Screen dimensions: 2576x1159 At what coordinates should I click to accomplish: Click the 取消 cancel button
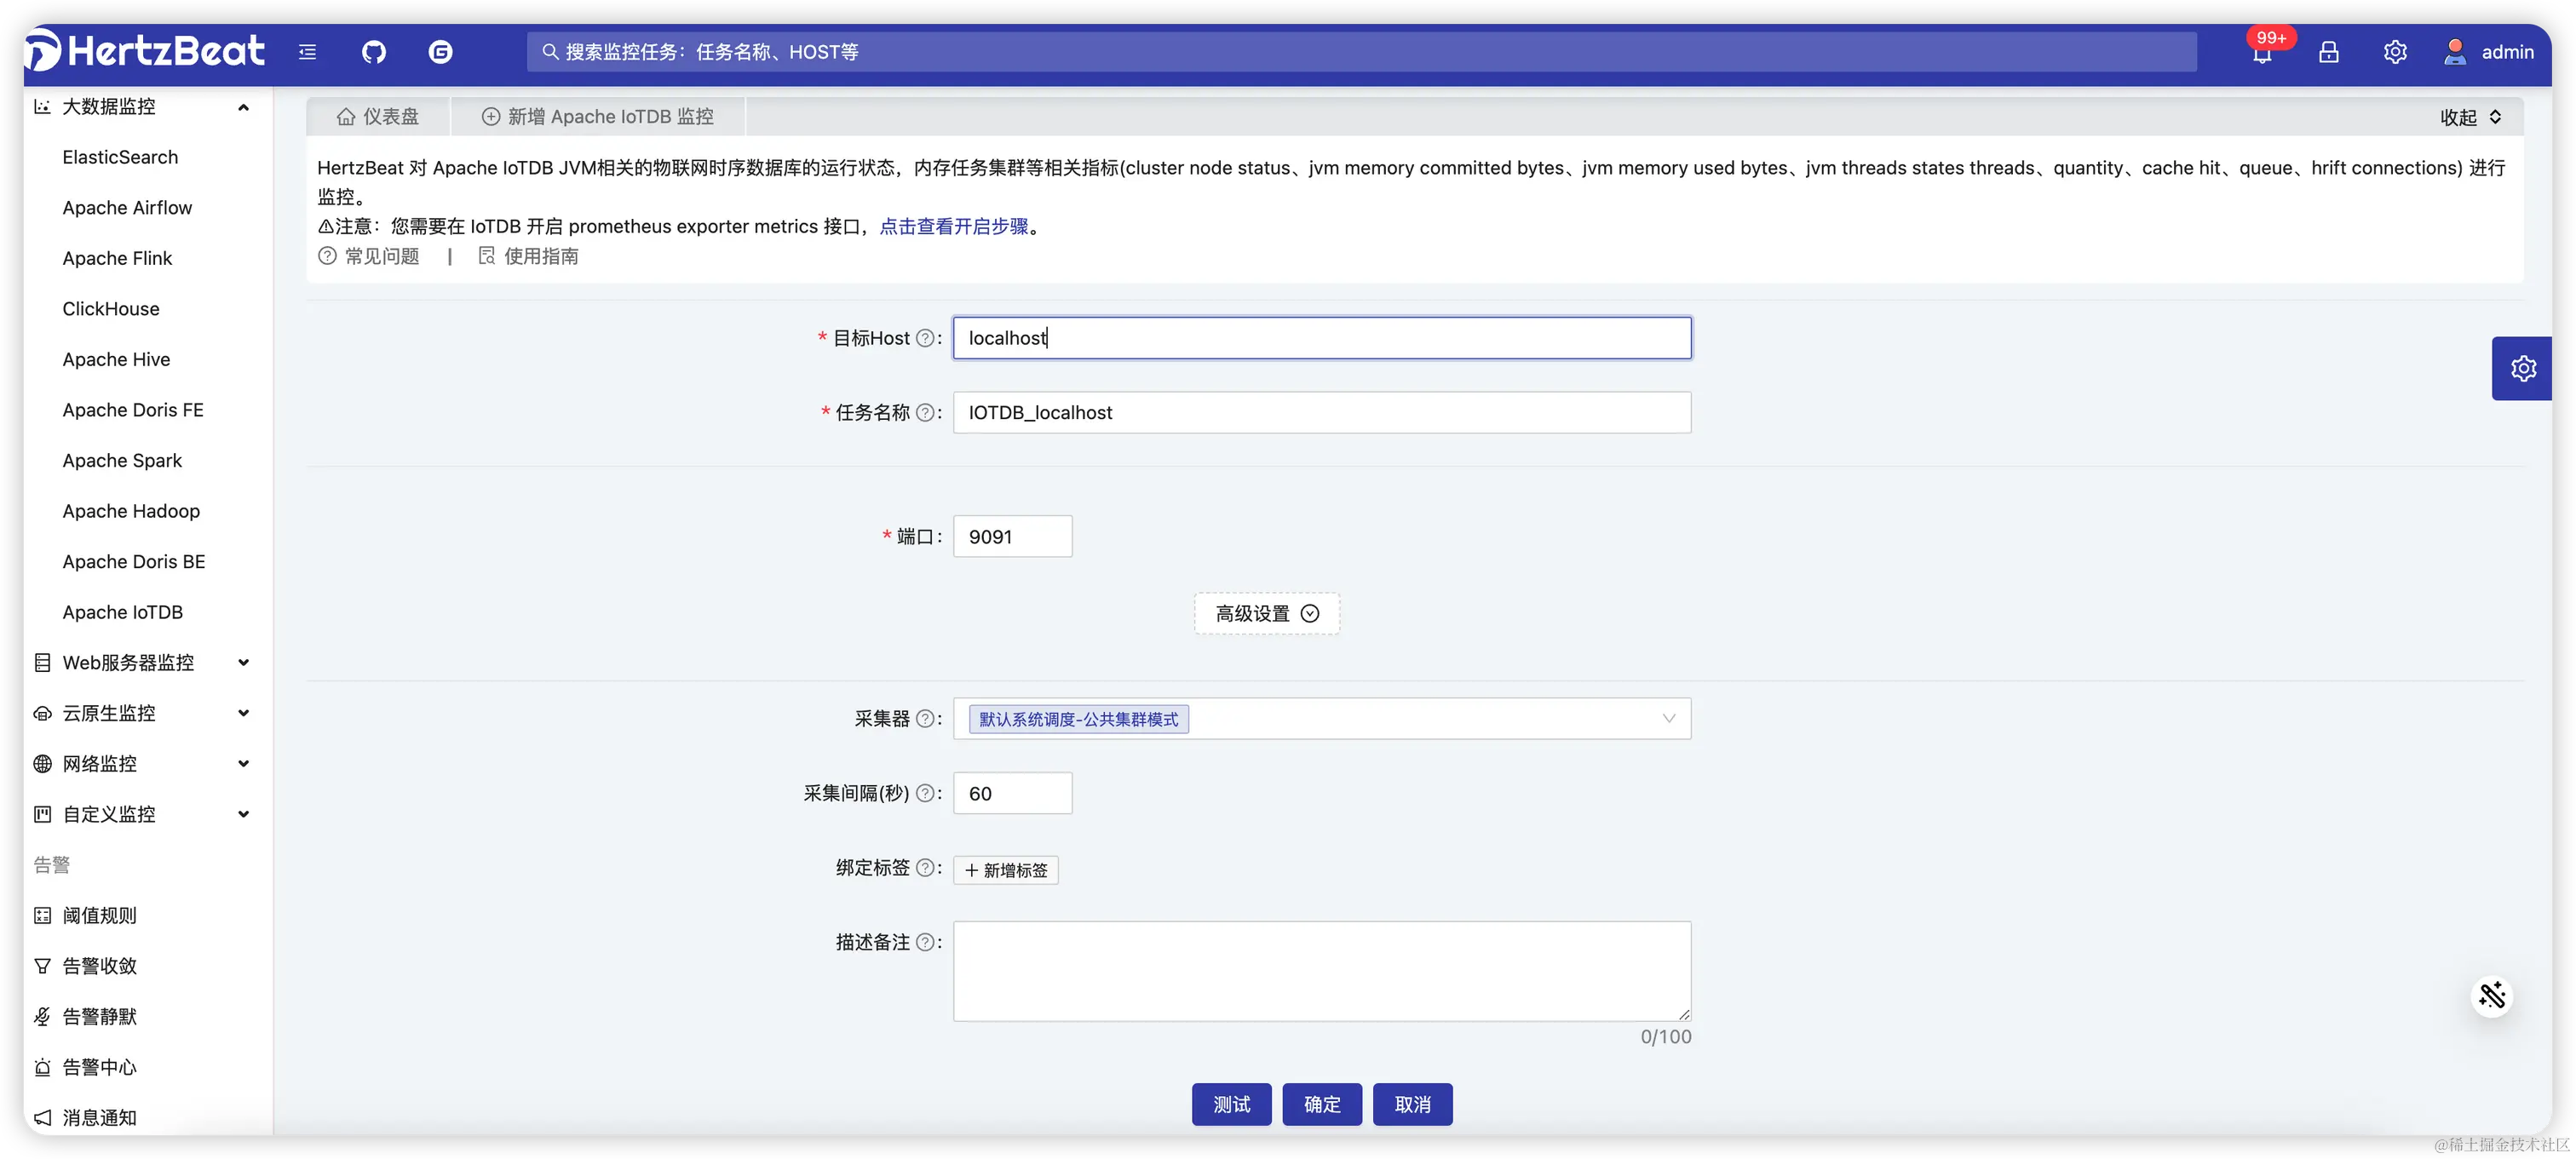tap(1412, 1104)
